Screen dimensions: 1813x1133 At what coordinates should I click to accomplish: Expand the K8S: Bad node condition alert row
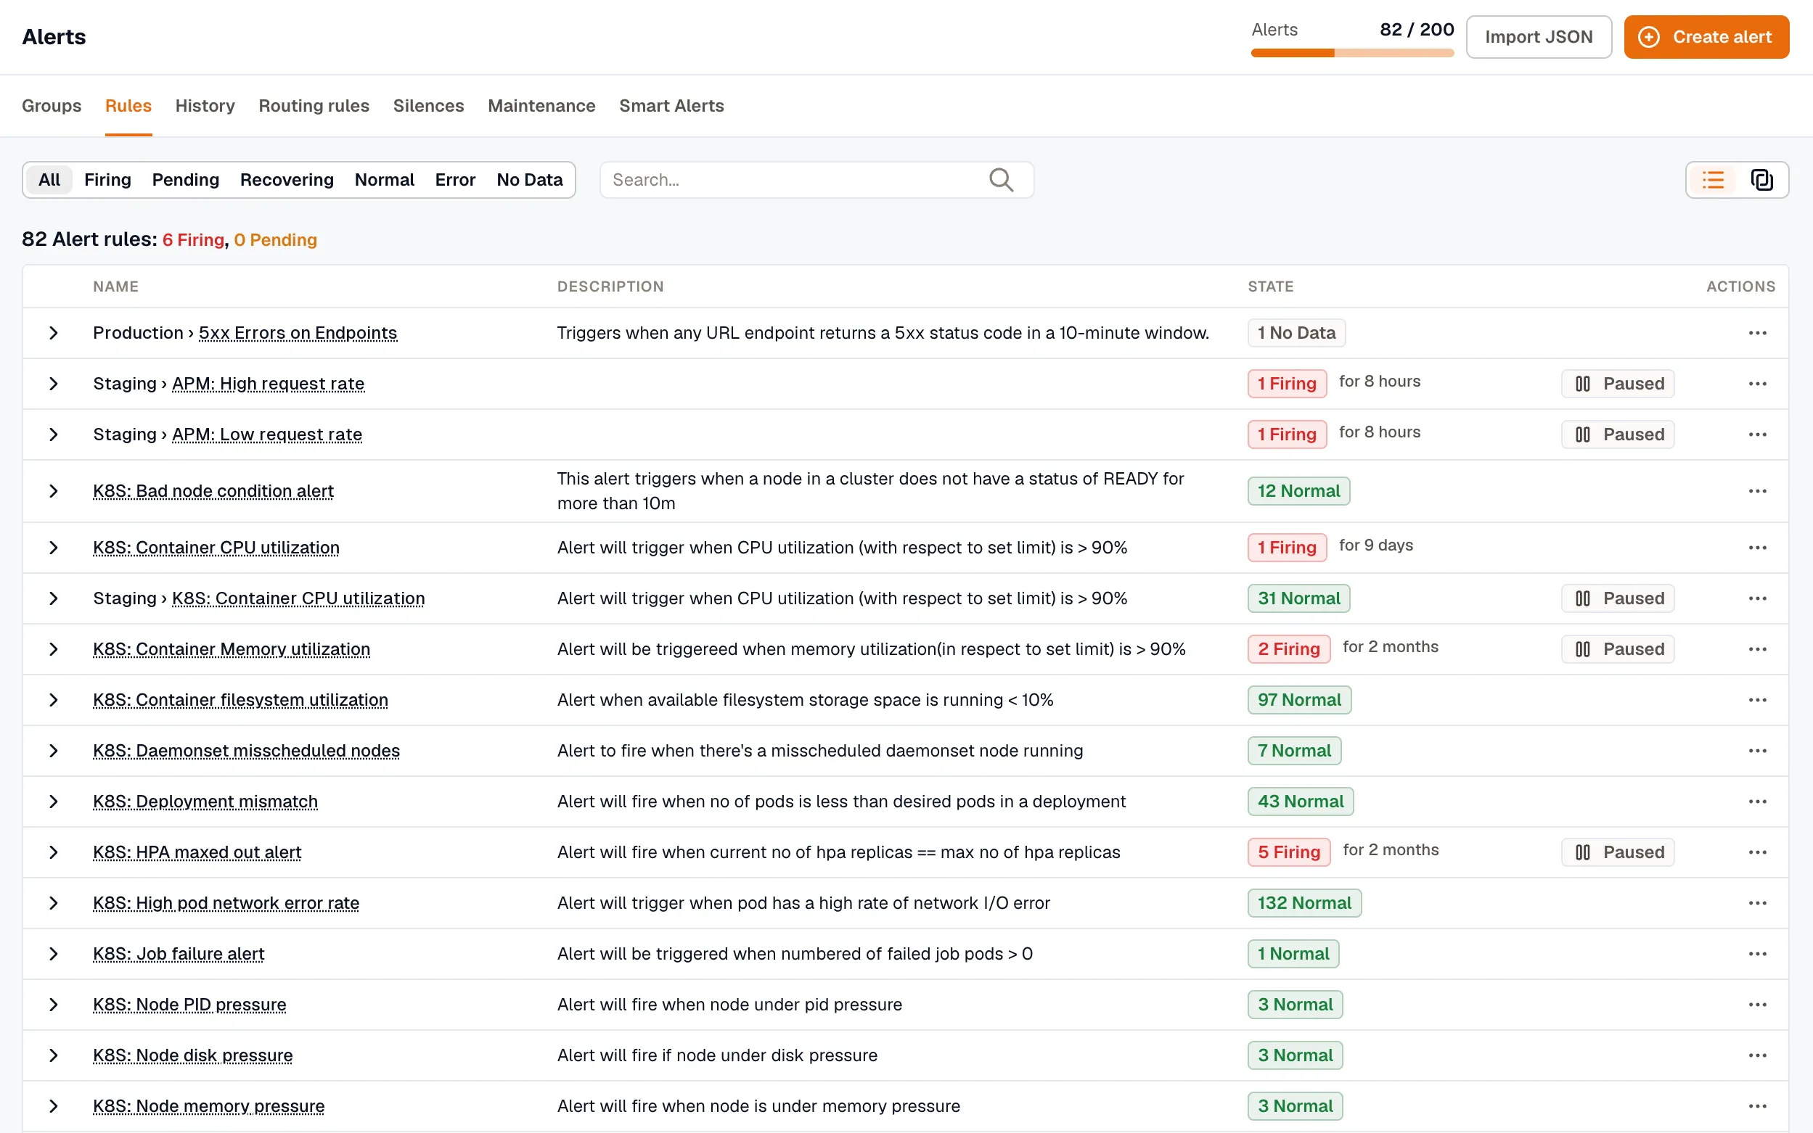[x=53, y=491]
